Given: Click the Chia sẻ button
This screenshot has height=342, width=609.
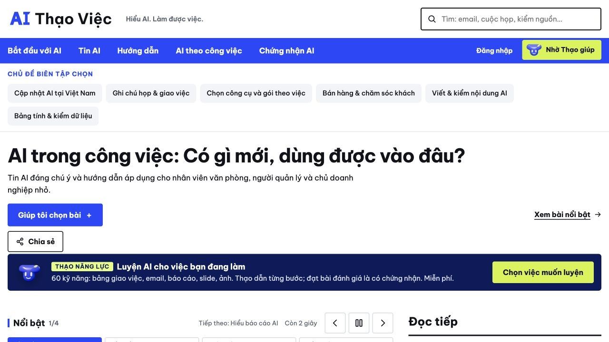Looking at the screenshot, I should (35, 242).
